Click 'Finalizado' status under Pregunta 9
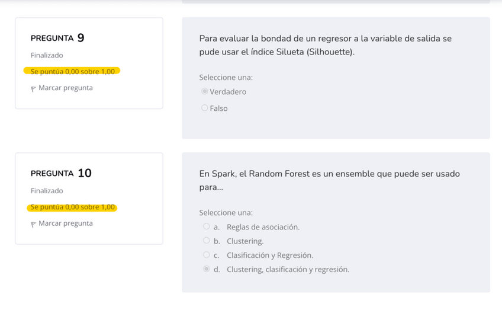This screenshot has width=502, height=326. [47, 55]
